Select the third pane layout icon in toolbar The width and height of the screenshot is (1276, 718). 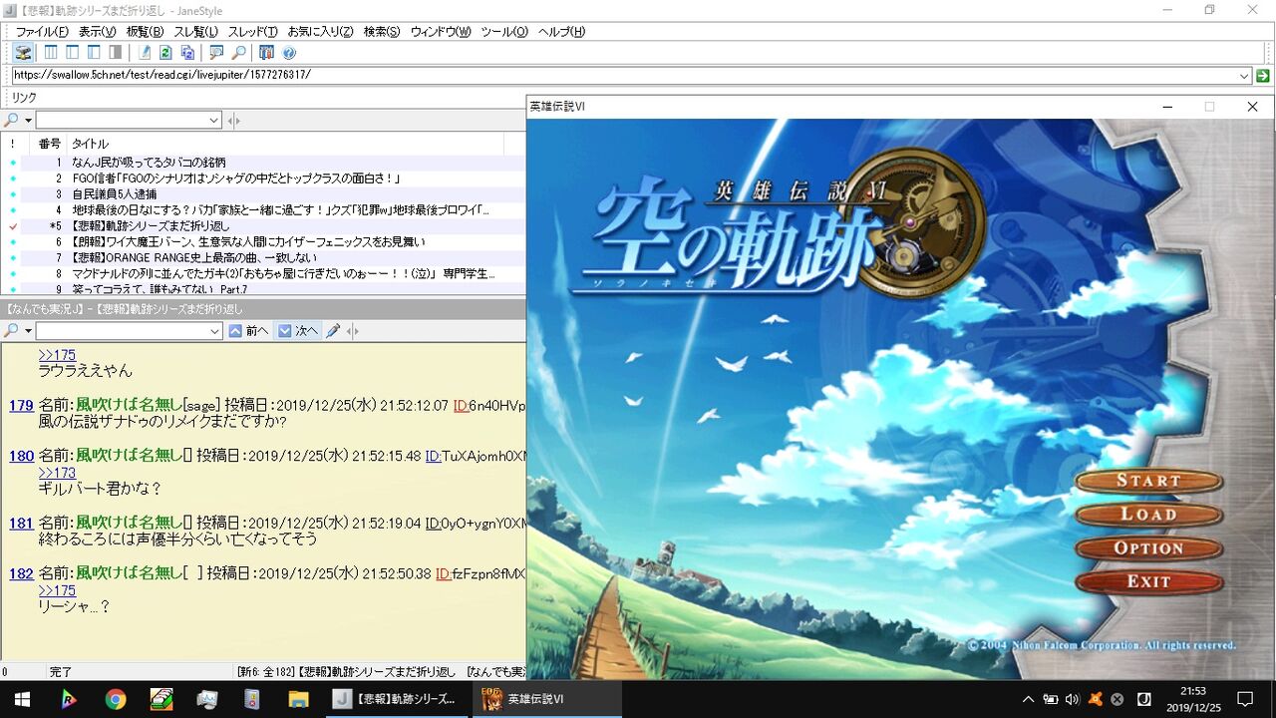coord(94,52)
